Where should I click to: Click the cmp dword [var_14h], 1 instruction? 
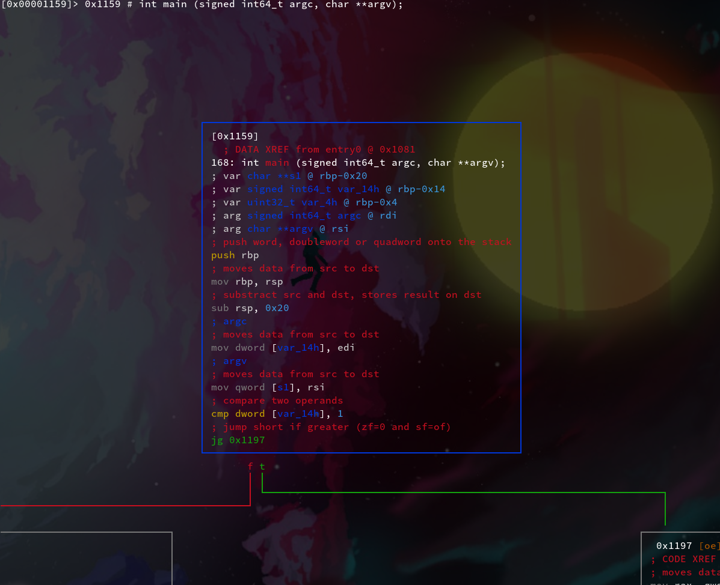pos(277,414)
